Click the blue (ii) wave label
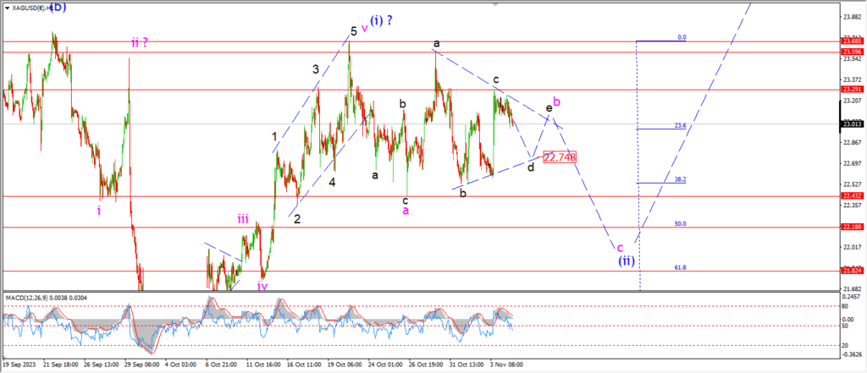Viewport: 867px width, 373px height. [627, 261]
